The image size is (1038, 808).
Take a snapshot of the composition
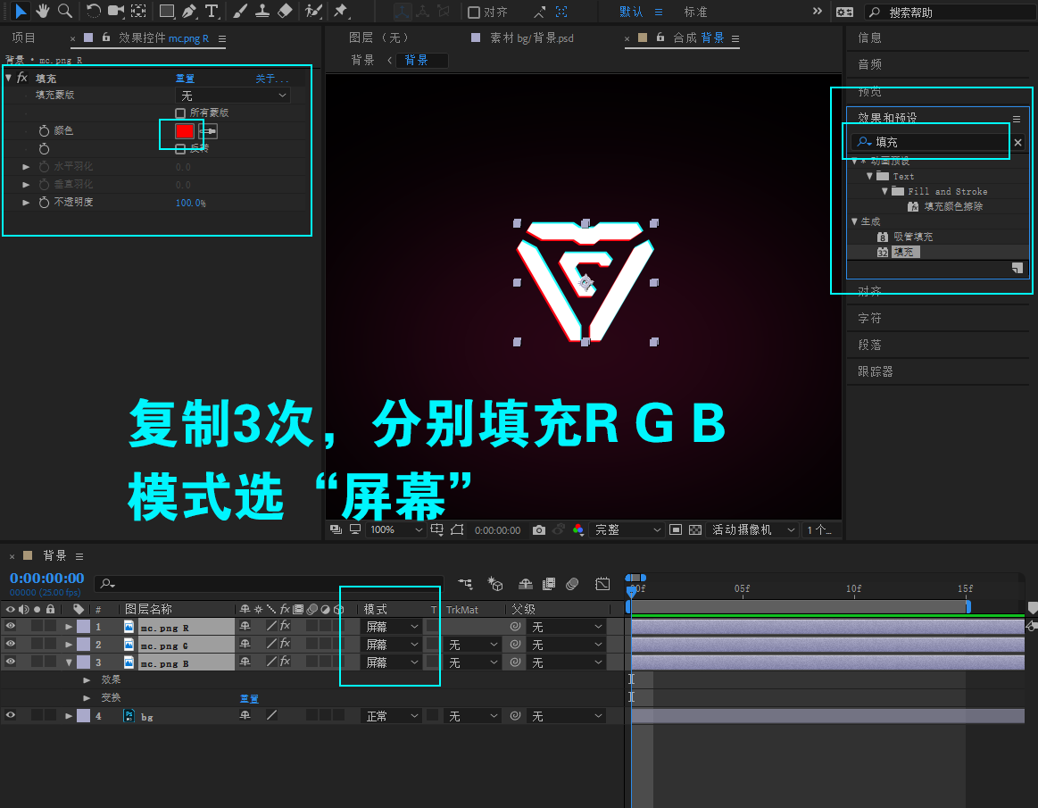point(539,529)
